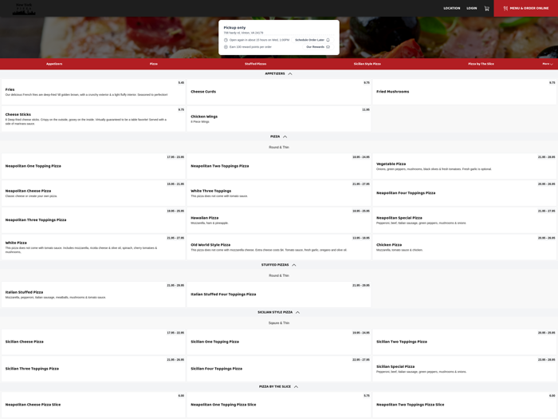The height and width of the screenshot is (419, 558).
Task: Choose Neapolitan One Topping Pizza
Action: (93, 166)
